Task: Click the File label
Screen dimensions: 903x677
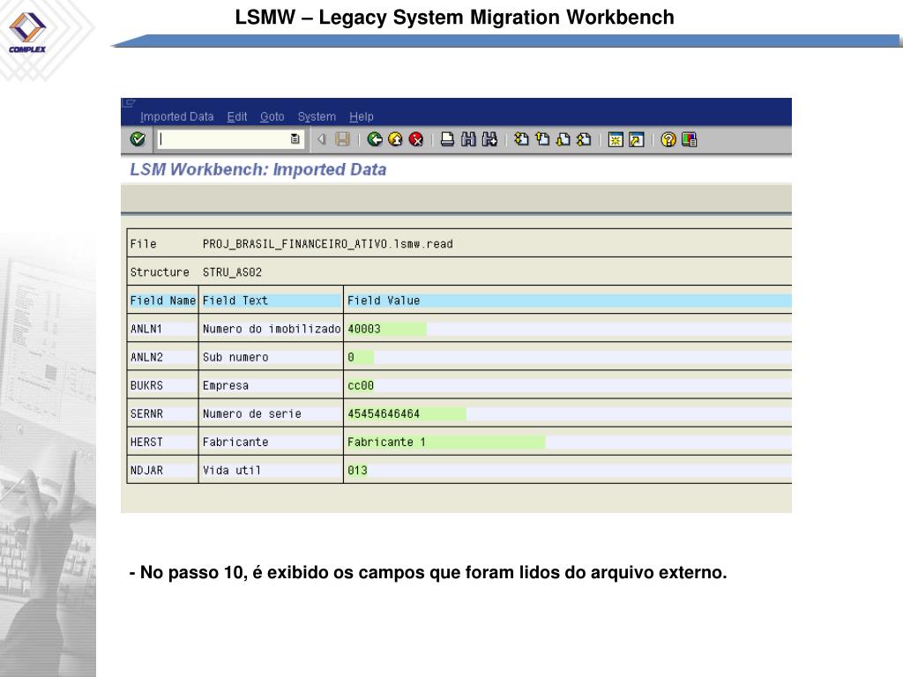Action: pyautogui.click(x=143, y=244)
